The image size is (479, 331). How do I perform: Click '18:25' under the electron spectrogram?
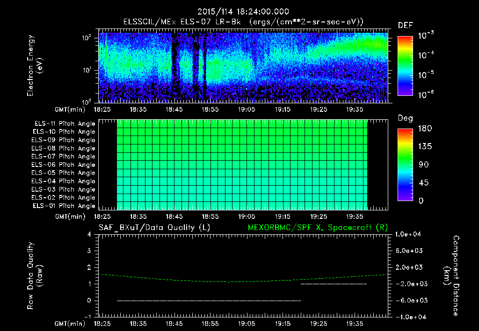tap(102, 109)
